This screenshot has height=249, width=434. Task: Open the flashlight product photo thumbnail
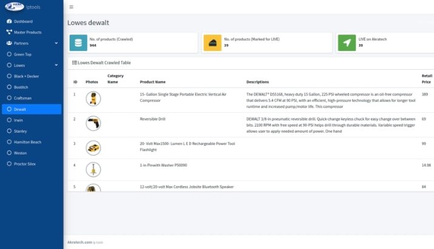click(93, 148)
